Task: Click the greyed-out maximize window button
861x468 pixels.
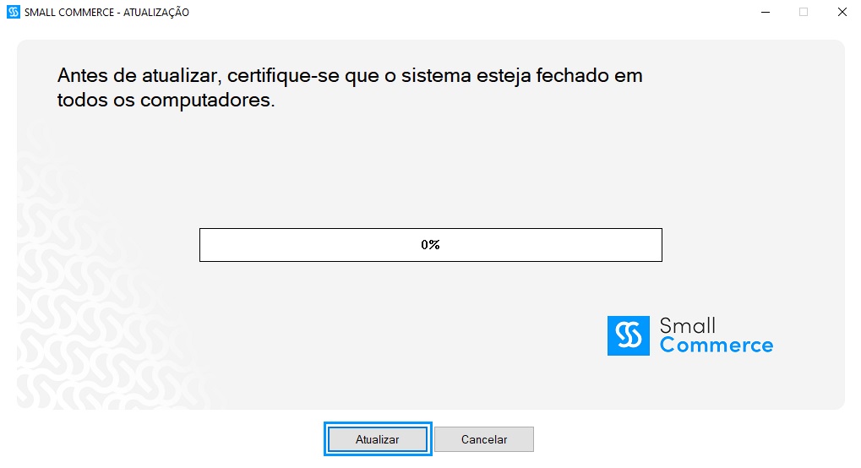Action: 804,13
